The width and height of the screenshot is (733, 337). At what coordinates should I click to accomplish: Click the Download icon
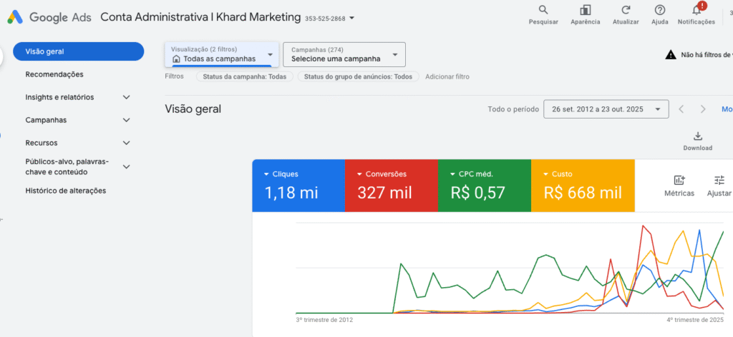697,136
